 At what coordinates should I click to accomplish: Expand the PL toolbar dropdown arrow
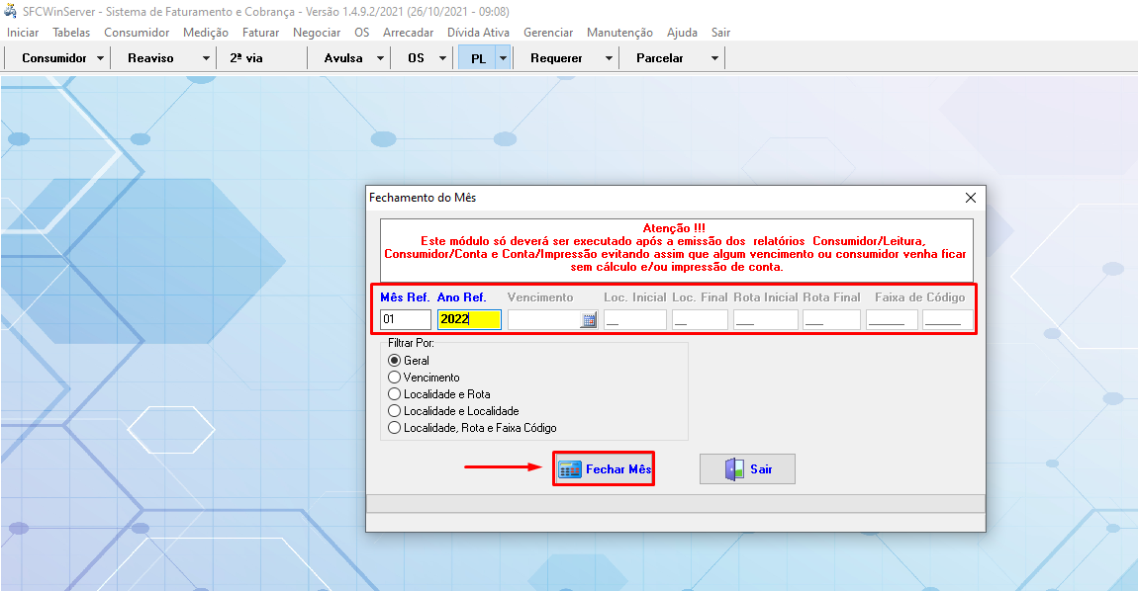pos(503,58)
